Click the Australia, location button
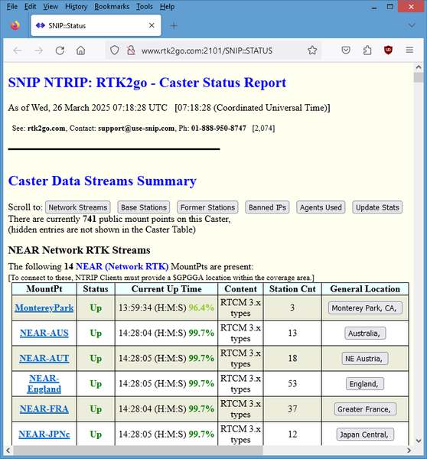Image resolution: width=427 pixels, height=459 pixels. click(x=365, y=333)
